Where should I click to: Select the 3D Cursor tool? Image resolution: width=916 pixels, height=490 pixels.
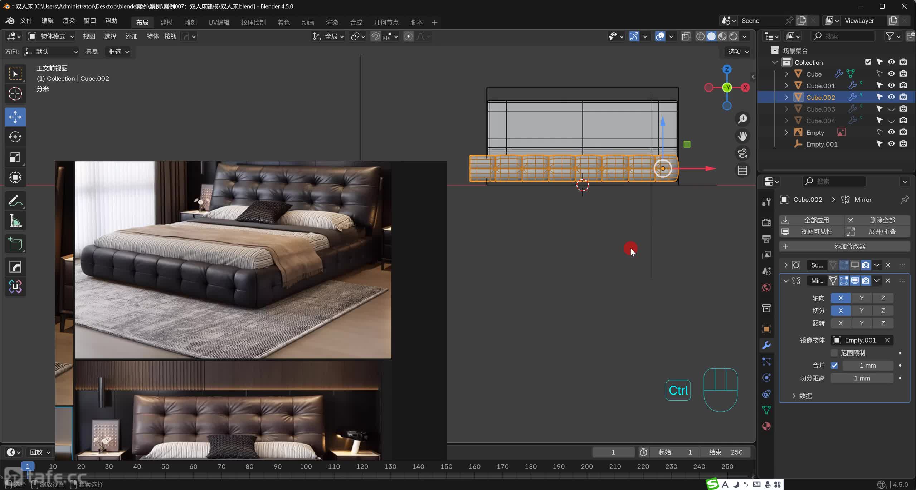15,94
